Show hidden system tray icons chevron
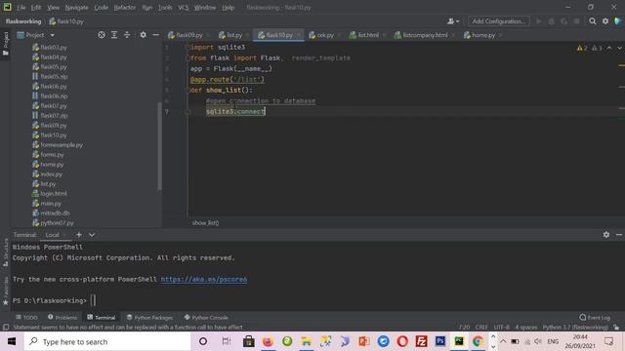625x351 pixels. click(x=503, y=341)
